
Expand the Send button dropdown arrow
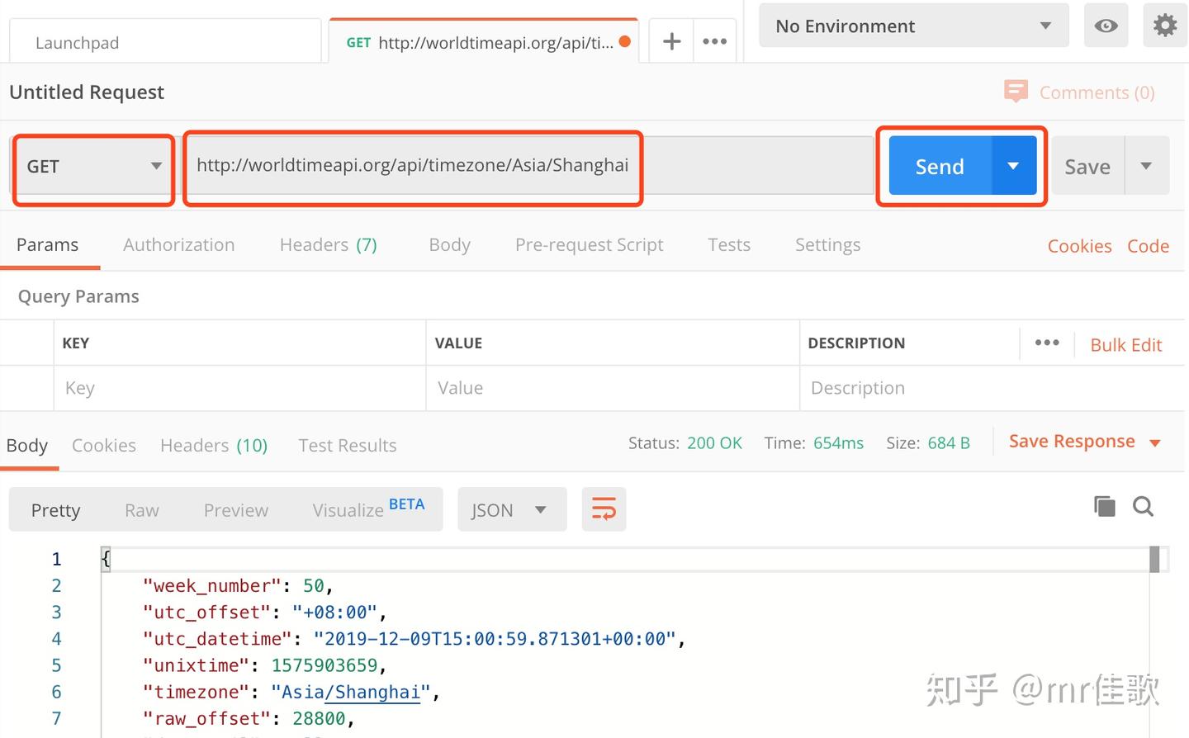coord(1013,166)
